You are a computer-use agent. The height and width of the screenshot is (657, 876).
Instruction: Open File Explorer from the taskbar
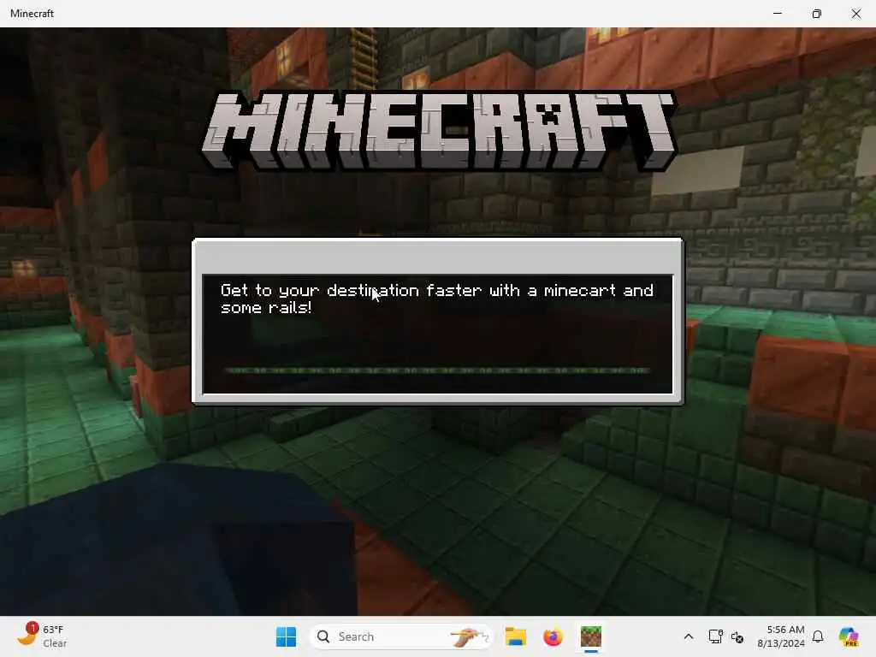[515, 636]
